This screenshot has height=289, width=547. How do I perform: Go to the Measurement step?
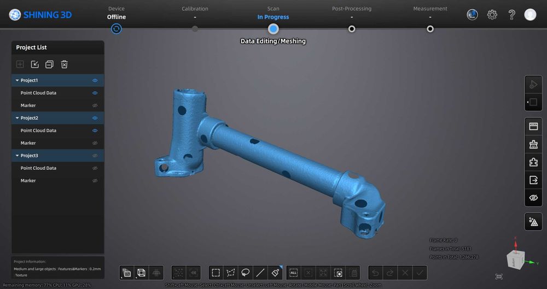430,13
